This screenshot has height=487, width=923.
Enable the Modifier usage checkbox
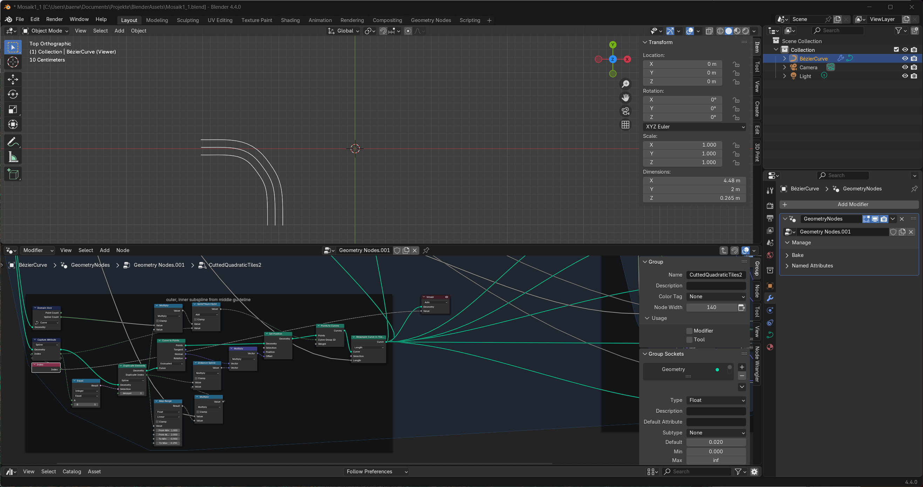click(689, 331)
